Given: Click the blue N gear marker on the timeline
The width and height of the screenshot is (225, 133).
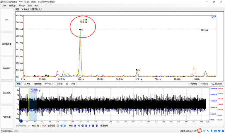Looking at the screenshot, I should [21, 121].
